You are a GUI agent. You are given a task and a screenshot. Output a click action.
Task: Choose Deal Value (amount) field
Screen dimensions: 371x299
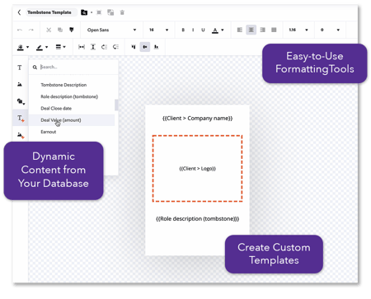(x=72, y=120)
